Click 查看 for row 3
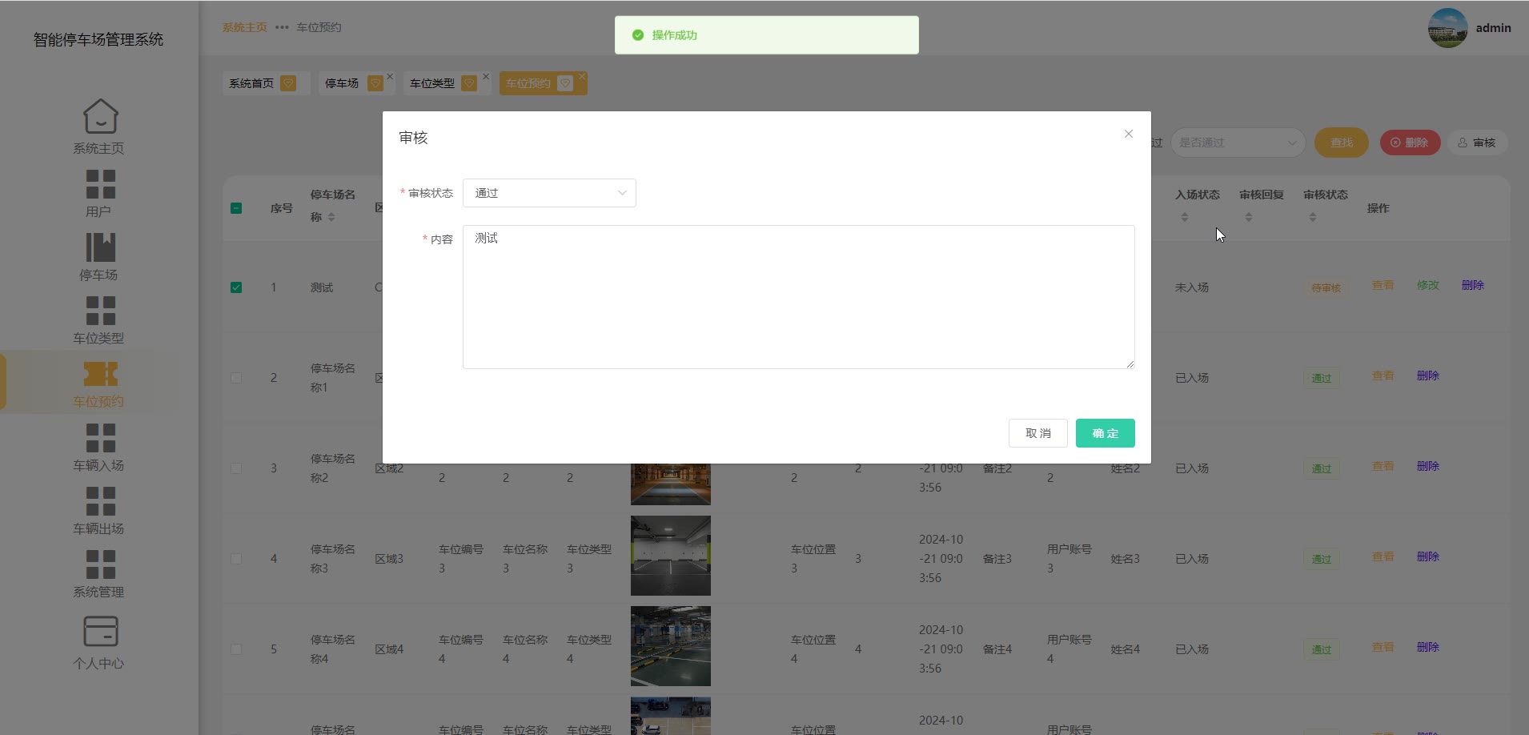1529x735 pixels. (x=1383, y=466)
